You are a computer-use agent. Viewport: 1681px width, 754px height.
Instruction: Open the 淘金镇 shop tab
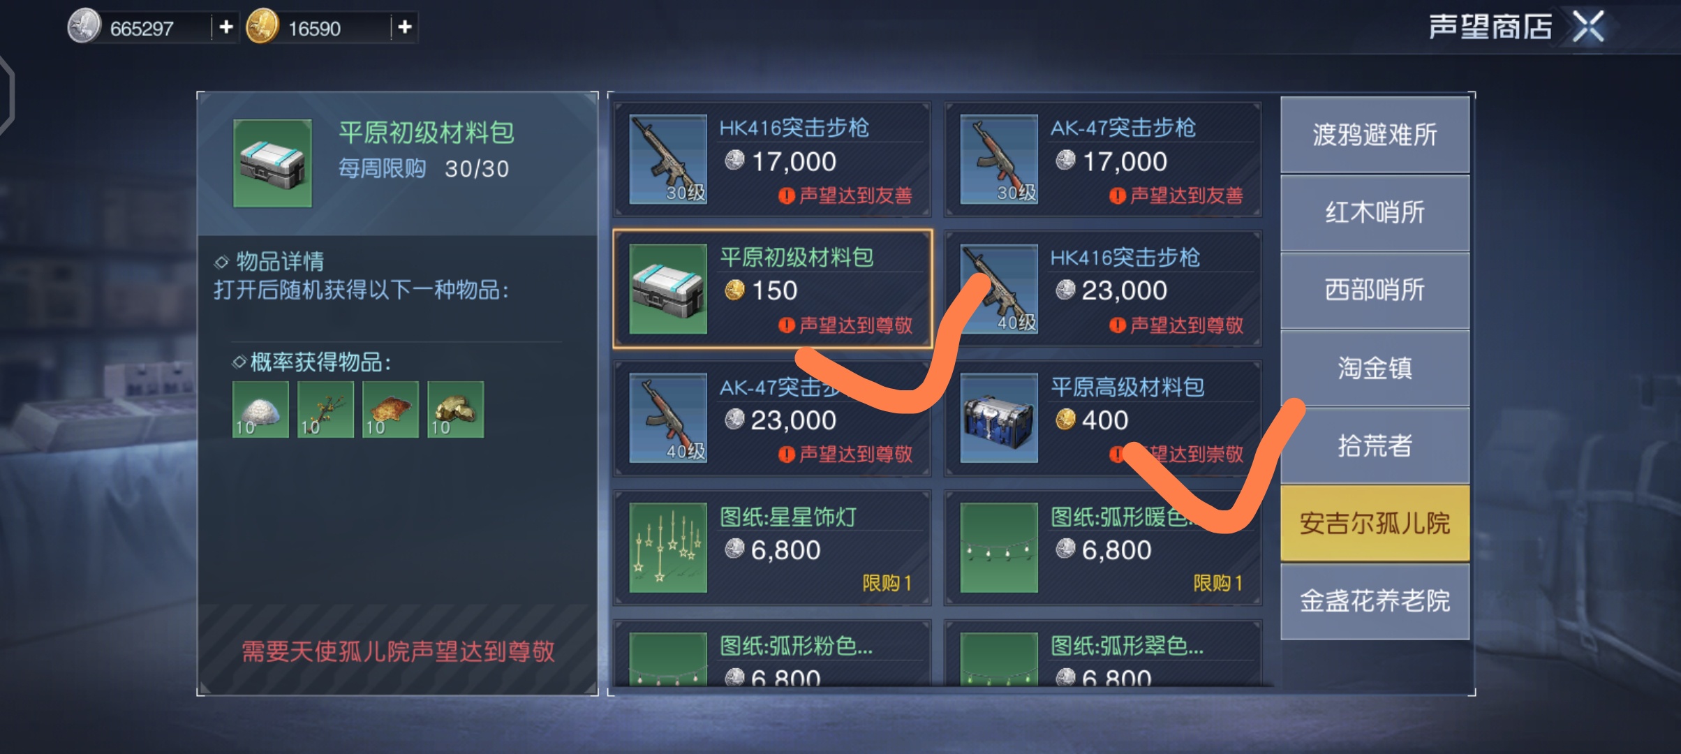(1375, 368)
